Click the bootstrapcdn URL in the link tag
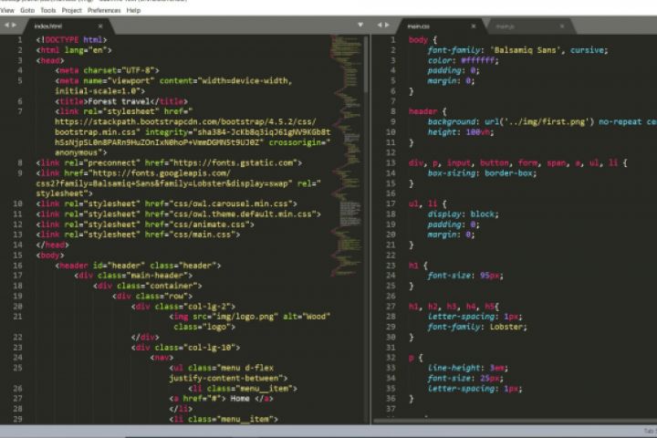 pyautogui.click(x=185, y=122)
